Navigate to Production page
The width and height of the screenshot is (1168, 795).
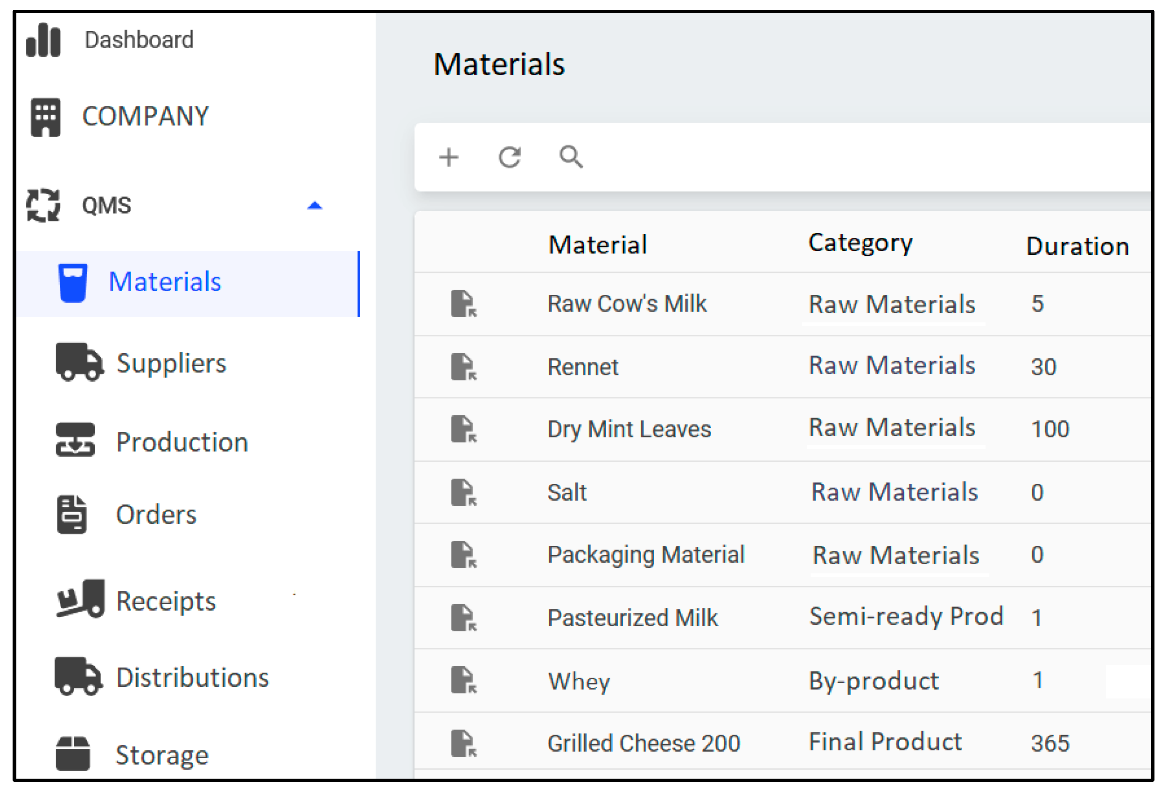tap(182, 442)
